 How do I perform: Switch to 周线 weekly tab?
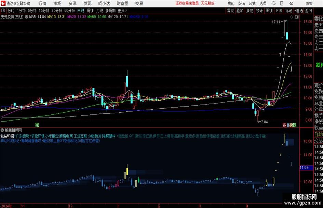pos(90,11)
